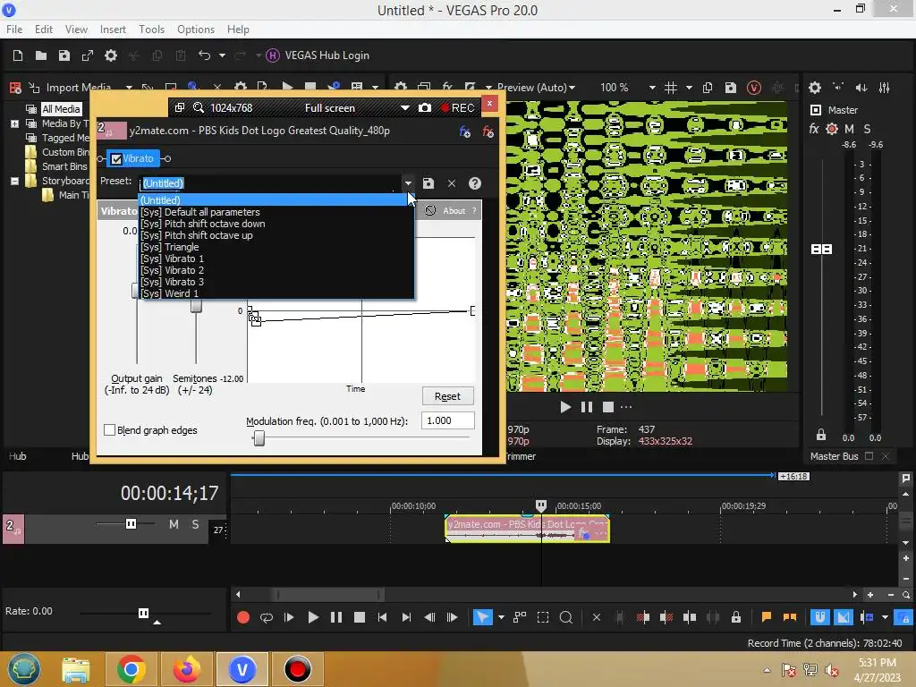Click the Semitones slider handle

point(196,306)
